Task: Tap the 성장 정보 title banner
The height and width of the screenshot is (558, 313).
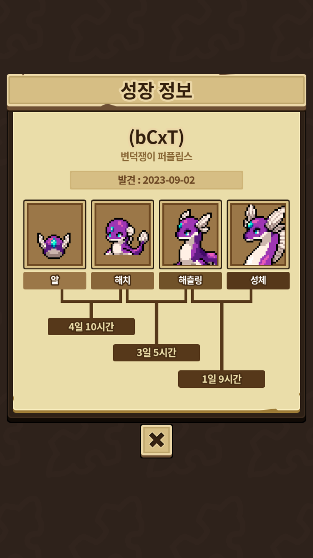Action: [156, 90]
